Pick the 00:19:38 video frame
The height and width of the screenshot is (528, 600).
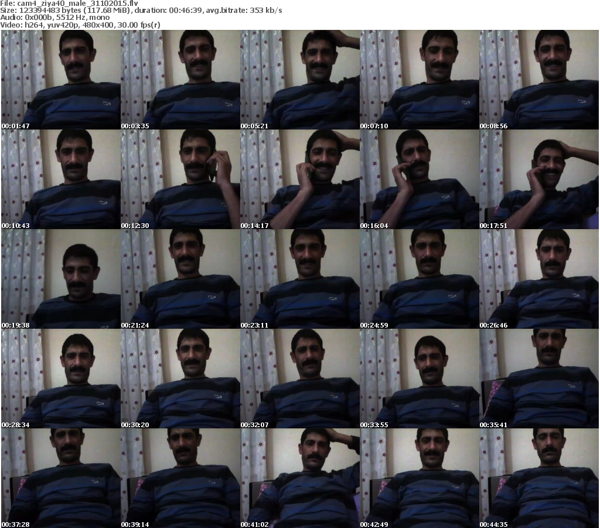61,279
